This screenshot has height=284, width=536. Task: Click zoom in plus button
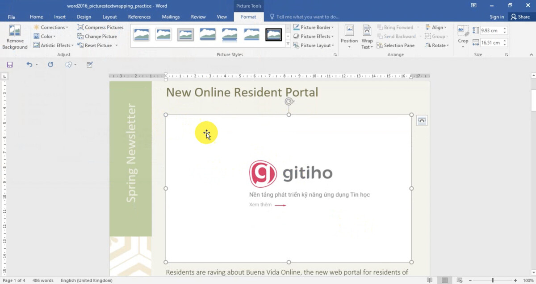tap(515, 280)
